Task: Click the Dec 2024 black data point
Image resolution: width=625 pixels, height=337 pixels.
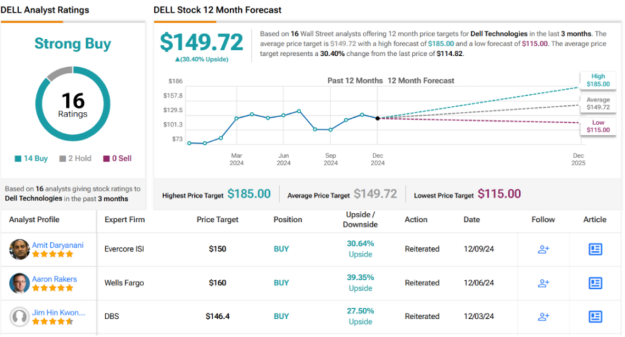Action: click(x=377, y=118)
